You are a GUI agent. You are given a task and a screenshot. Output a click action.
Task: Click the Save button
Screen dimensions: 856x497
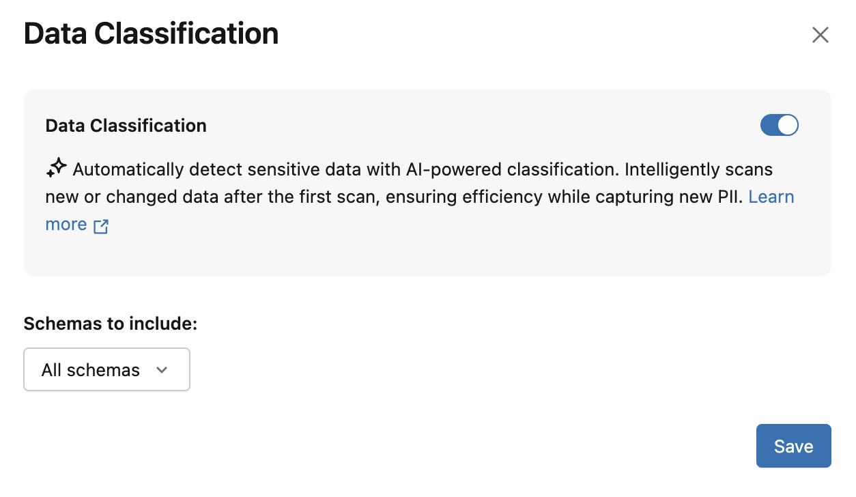[793, 445]
